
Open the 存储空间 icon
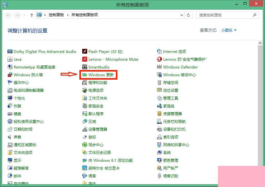point(159,82)
